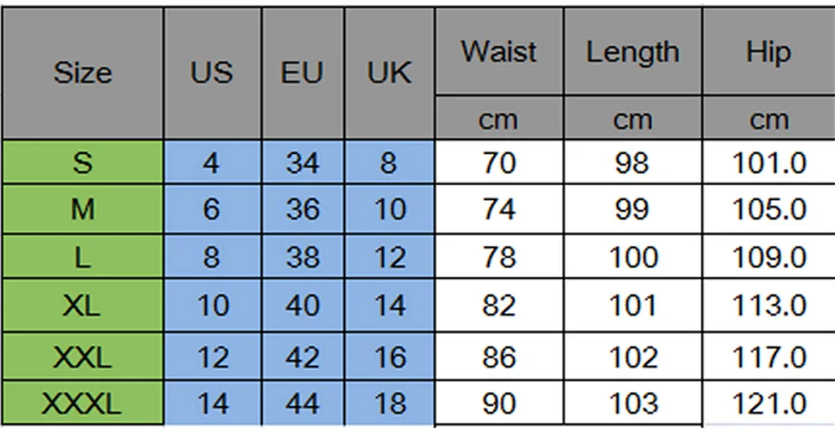
Task: Select the XXXL size row label
Action: coord(82,404)
